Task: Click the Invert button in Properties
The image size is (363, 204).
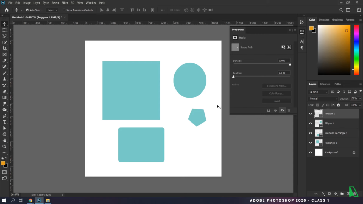Action: (x=277, y=101)
